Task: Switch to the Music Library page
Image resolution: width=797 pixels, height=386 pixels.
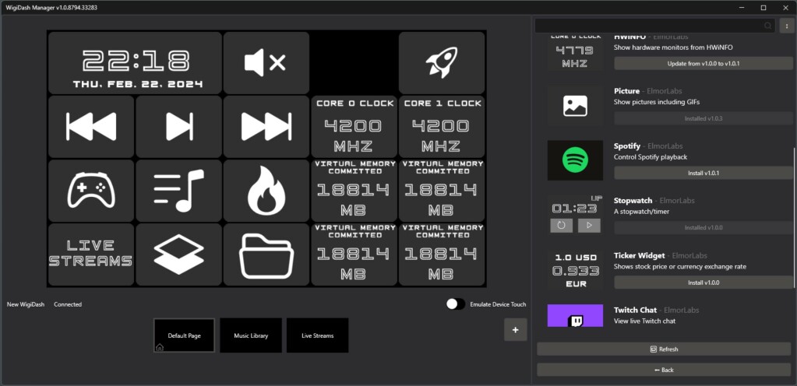Action: (x=251, y=335)
